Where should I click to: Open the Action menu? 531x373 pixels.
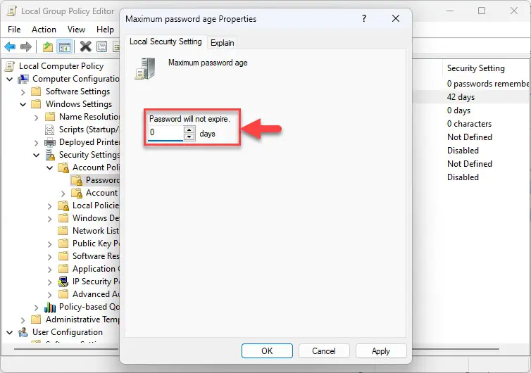click(x=44, y=30)
